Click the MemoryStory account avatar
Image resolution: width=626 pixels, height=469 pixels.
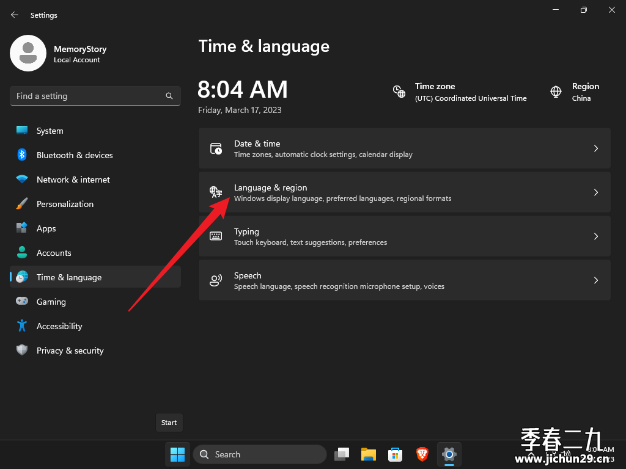28,53
